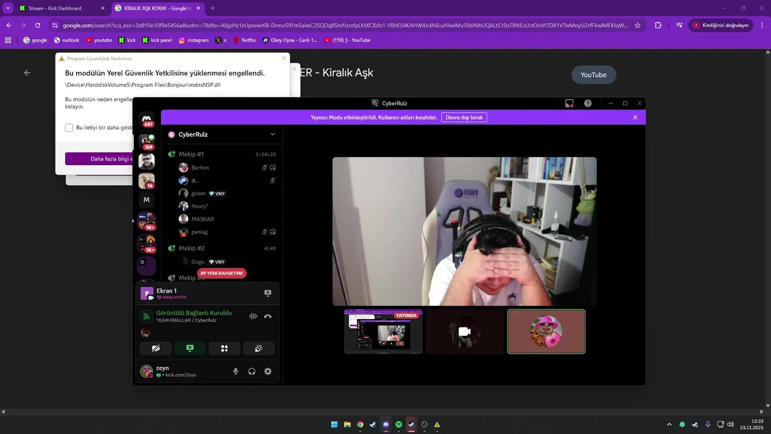Screen dimensions: 771x434
Task: Open Spotify from taskbar
Action: pos(399,424)
